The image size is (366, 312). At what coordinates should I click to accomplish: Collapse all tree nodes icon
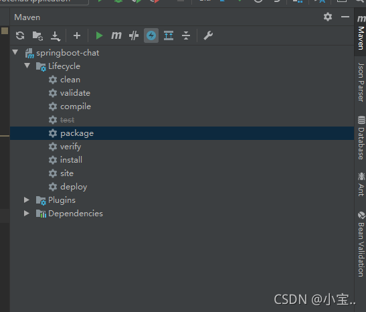tap(186, 35)
